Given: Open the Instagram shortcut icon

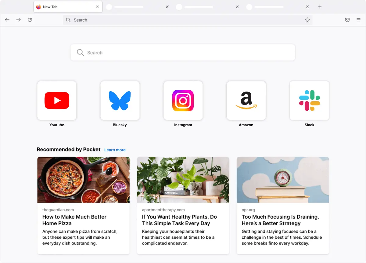Looking at the screenshot, I should [x=183, y=101].
